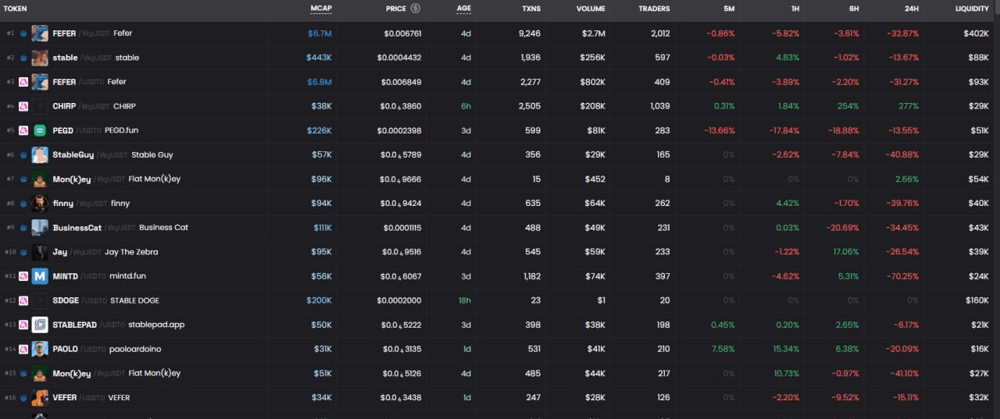1000x419 pixels.
Task: Select the StableGuy cartoon avatar icon
Action: pyautogui.click(x=40, y=154)
